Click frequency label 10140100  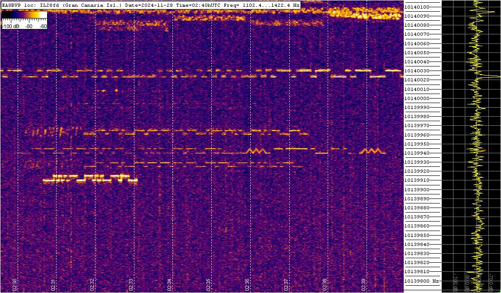tap(416, 7)
